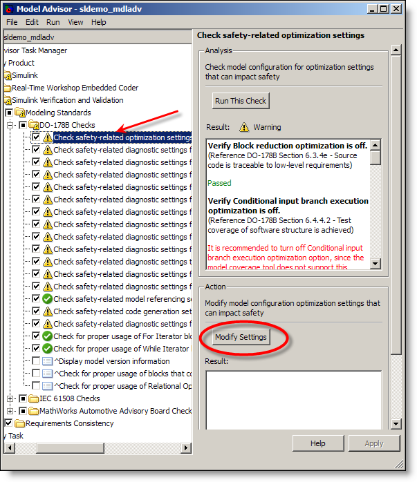Click green check icon of For Iterator check
Image resolution: width=417 pixels, height=482 pixels.
click(47, 336)
